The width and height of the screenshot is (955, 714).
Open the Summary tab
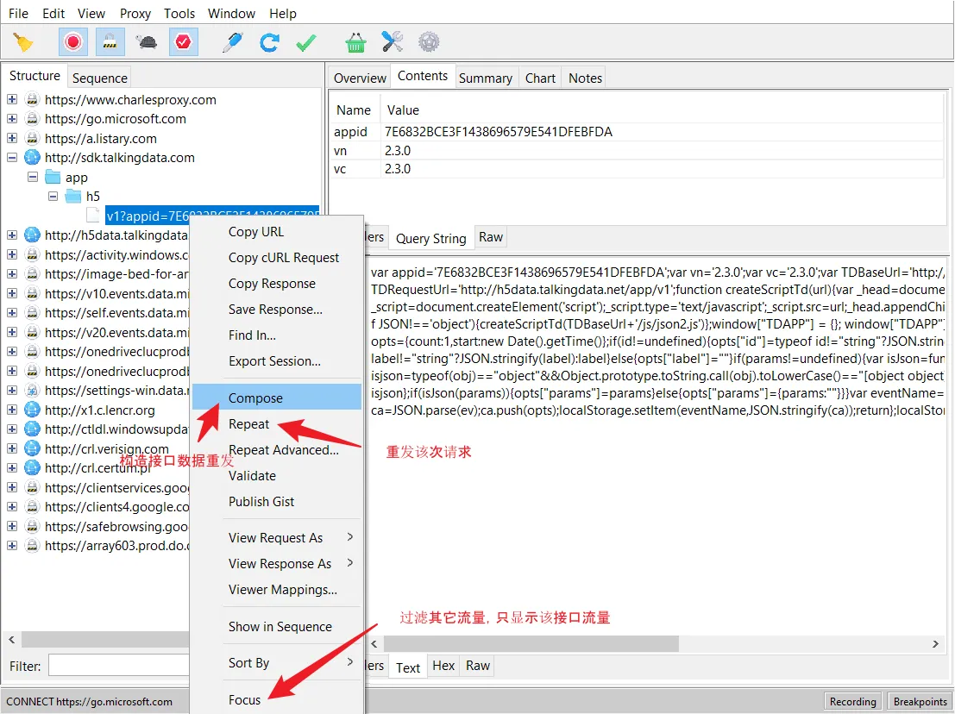point(486,78)
